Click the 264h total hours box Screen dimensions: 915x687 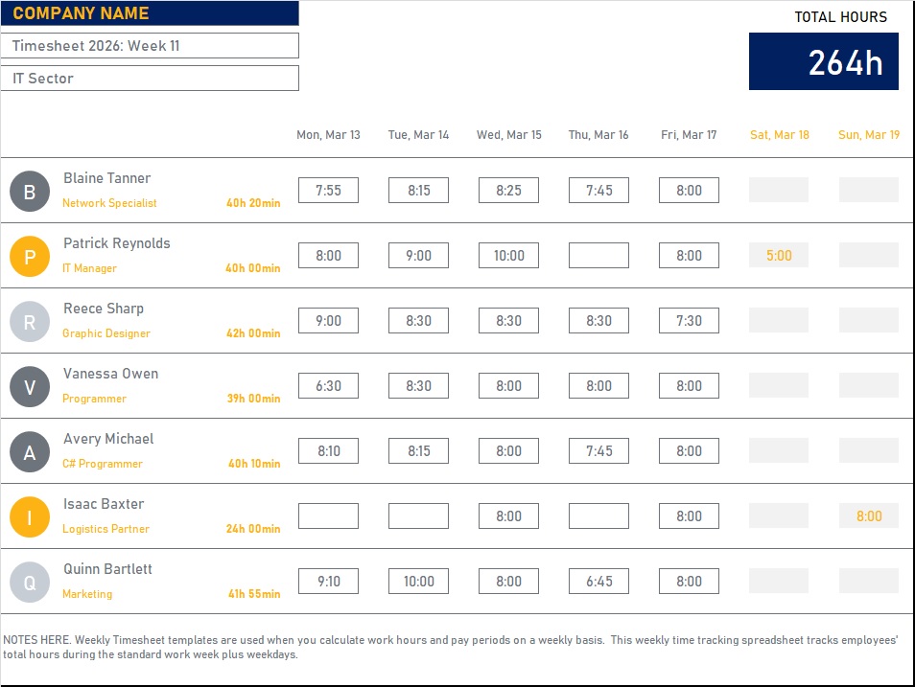(824, 61)
